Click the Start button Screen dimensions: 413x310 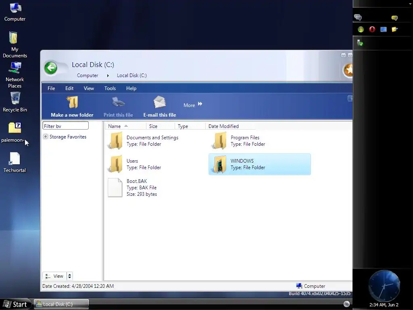point(15,304)
